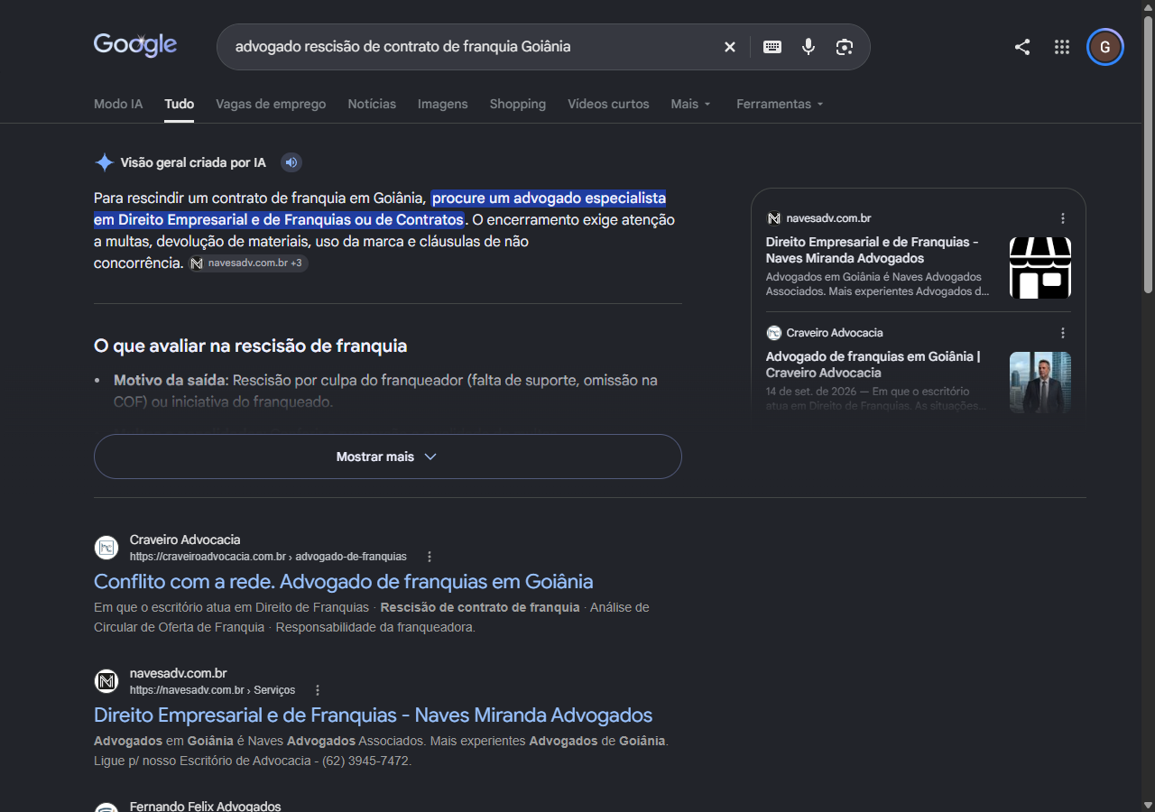Listen to the AI overview via speaker icon
Image resolution: width=1155 pixels, height=812 pixels.
point(291,162)
